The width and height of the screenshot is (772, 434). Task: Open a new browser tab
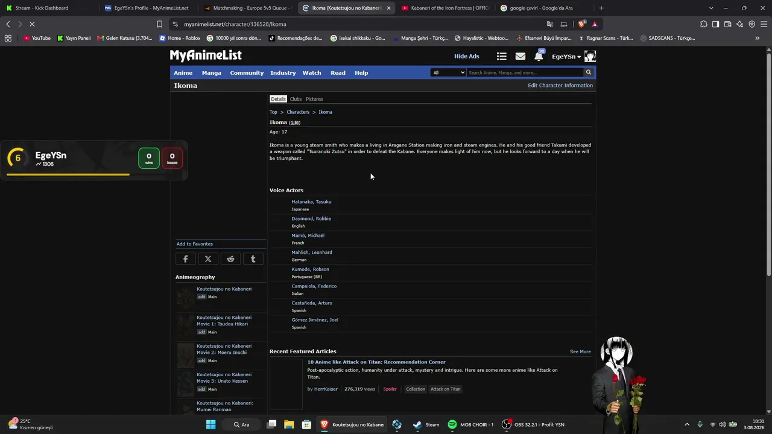click(601, 8)
